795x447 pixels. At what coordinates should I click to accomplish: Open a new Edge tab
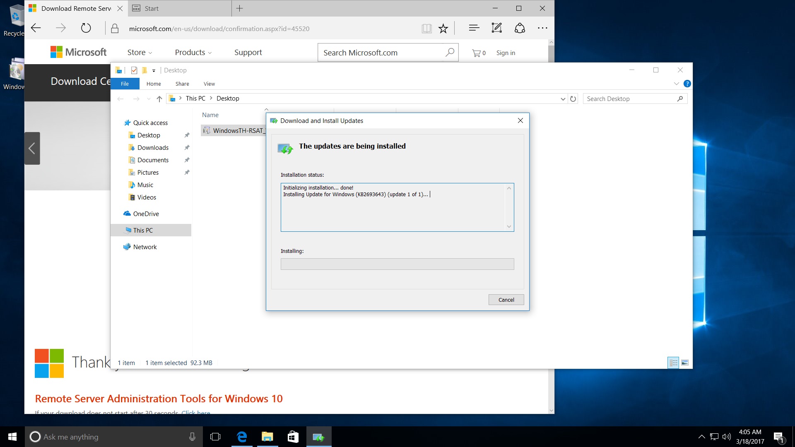point(239,8)
